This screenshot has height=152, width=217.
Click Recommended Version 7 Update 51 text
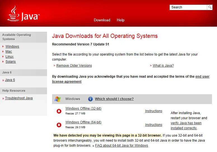coord(81,44)
